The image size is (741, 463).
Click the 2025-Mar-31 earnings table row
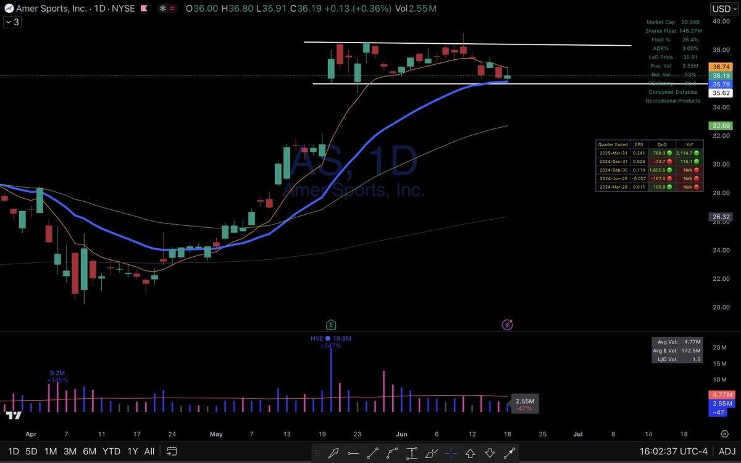pos(650,152)
